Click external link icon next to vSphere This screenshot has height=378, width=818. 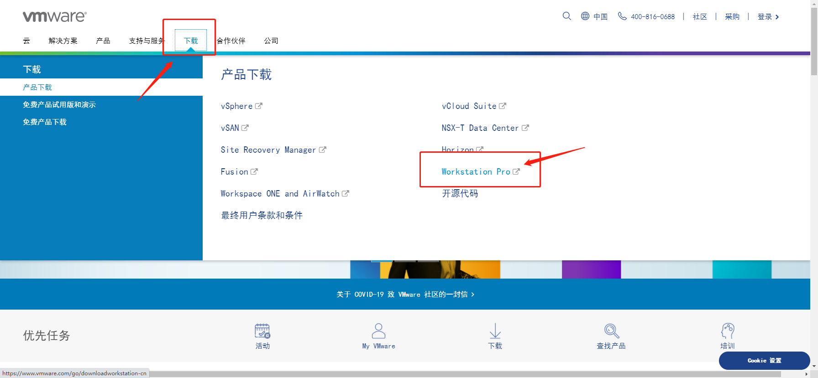tap(259, 106)
